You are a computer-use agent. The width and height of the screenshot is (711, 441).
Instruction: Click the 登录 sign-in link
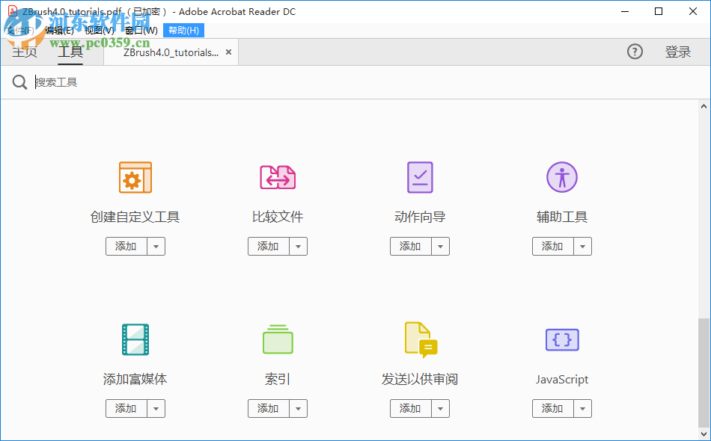click(x=678, y=52)
